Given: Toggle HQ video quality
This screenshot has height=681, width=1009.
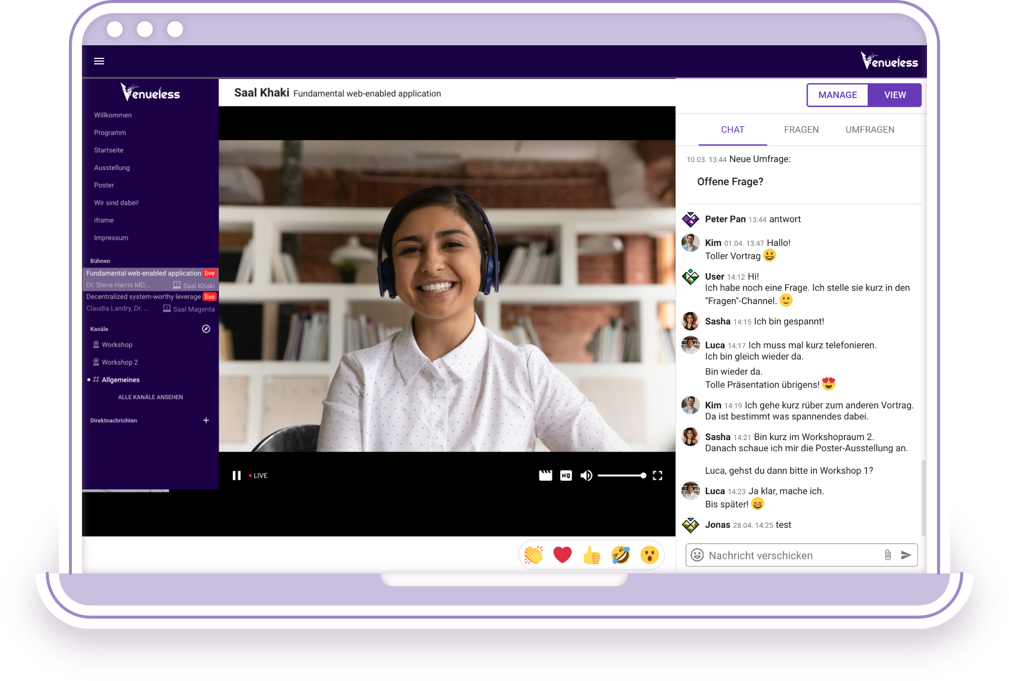Looking at the screenshot, I should point(566,475).
